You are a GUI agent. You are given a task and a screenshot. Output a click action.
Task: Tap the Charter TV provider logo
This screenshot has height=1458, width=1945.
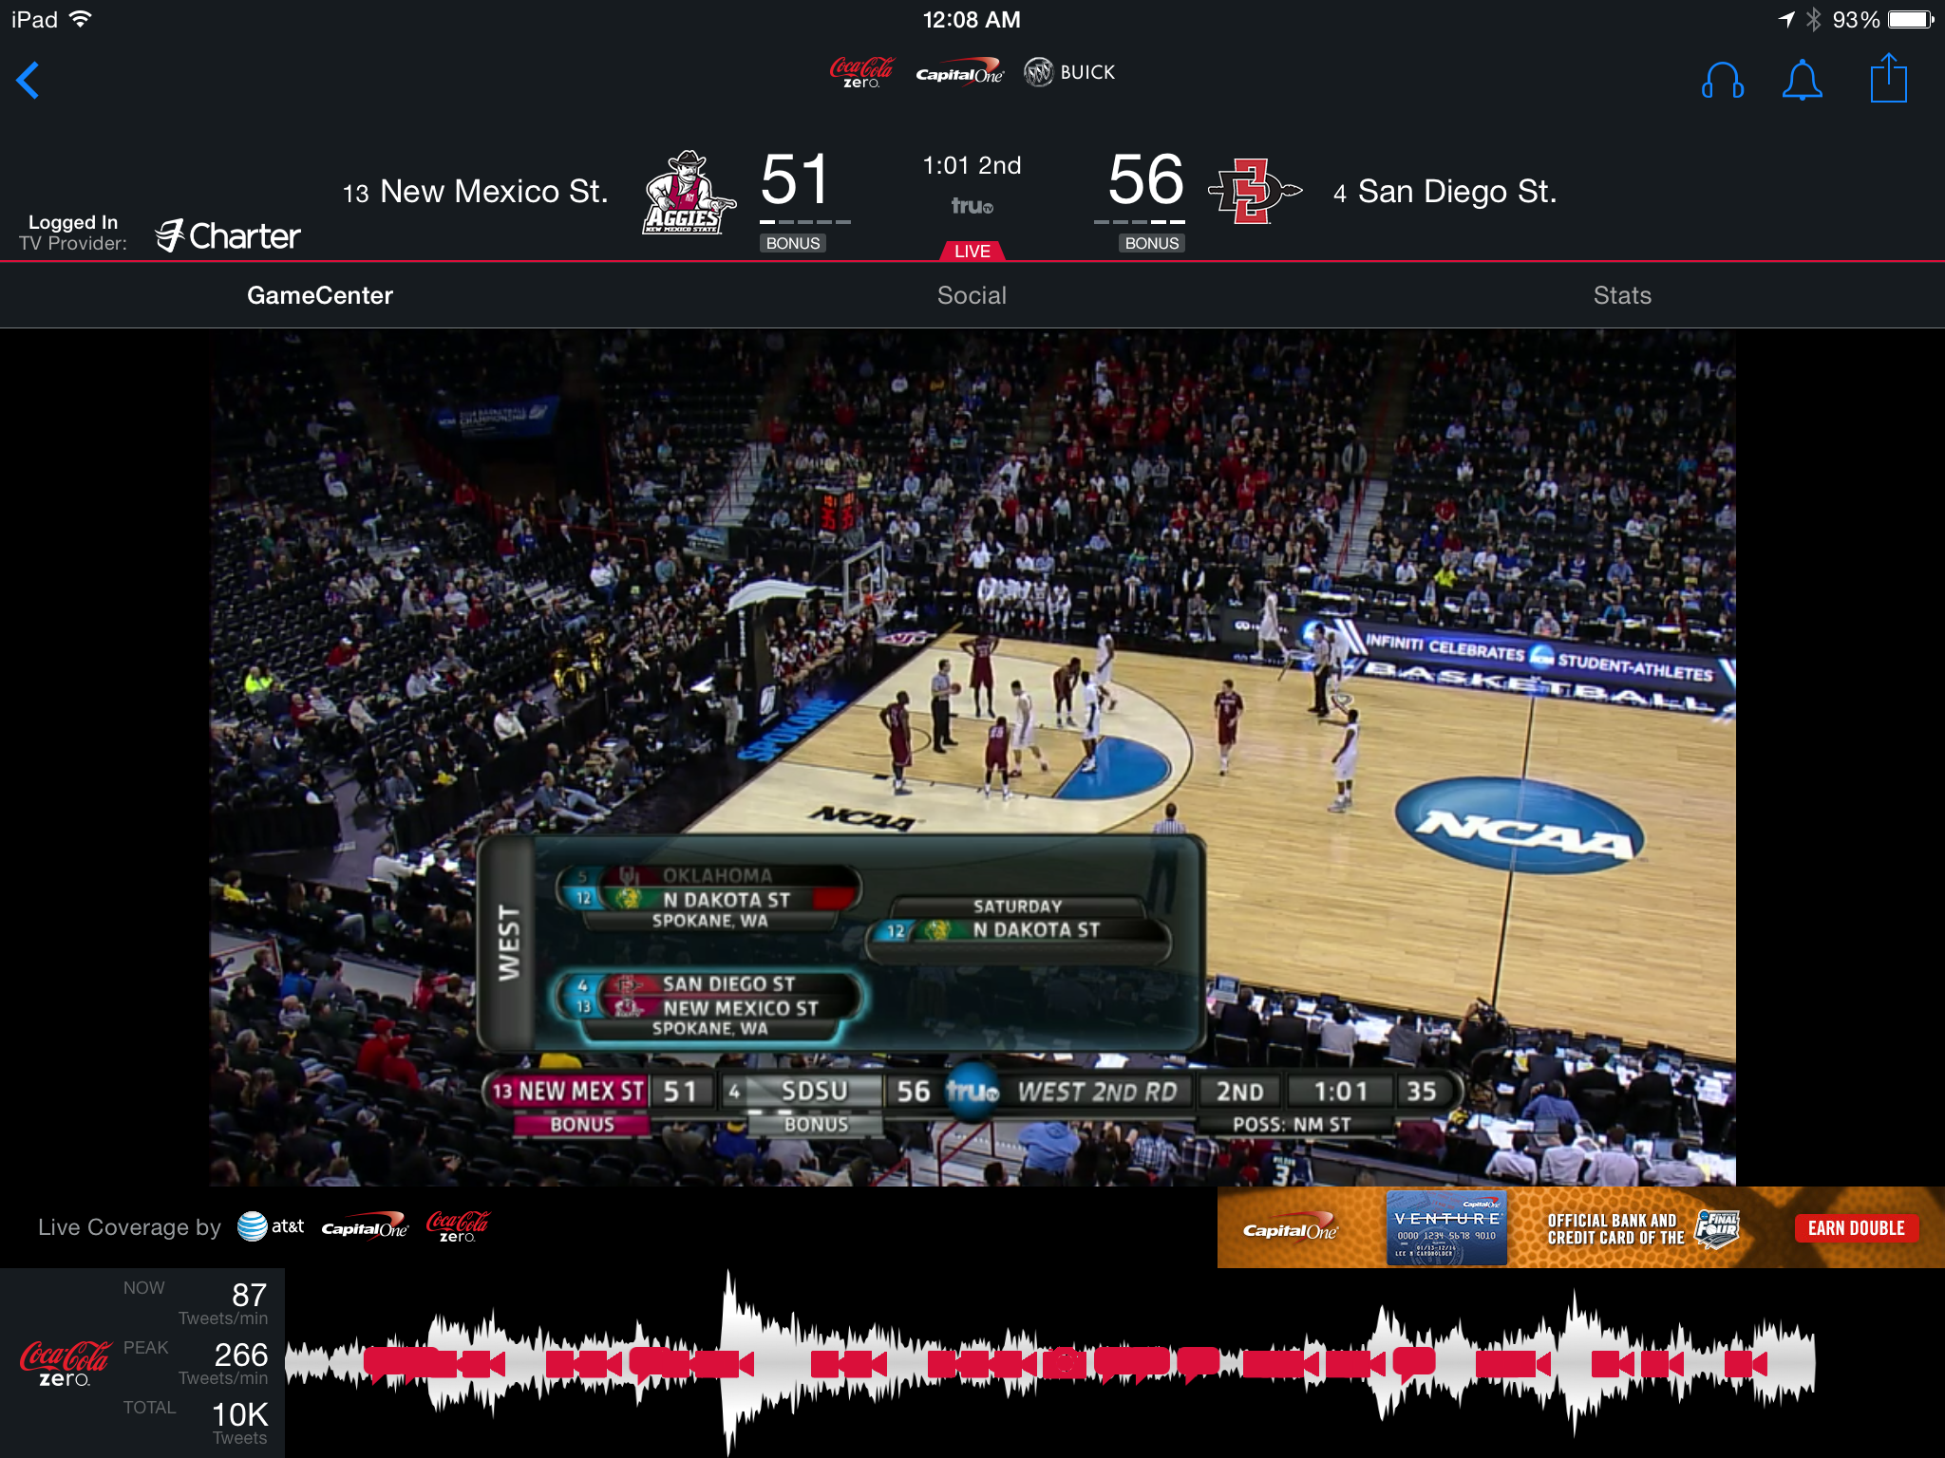228,235
